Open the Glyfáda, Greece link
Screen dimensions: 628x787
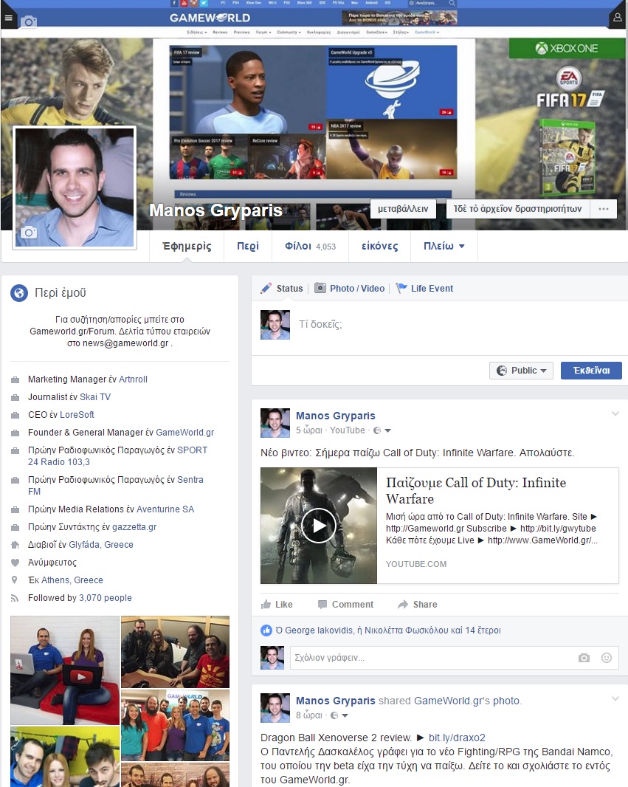[x=101, y=545]
